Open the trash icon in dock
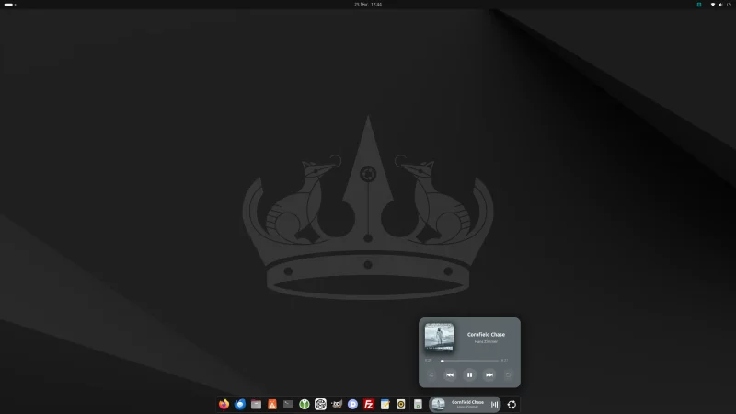The width and height of the screenshot is (736, 414). click(417, 404)
